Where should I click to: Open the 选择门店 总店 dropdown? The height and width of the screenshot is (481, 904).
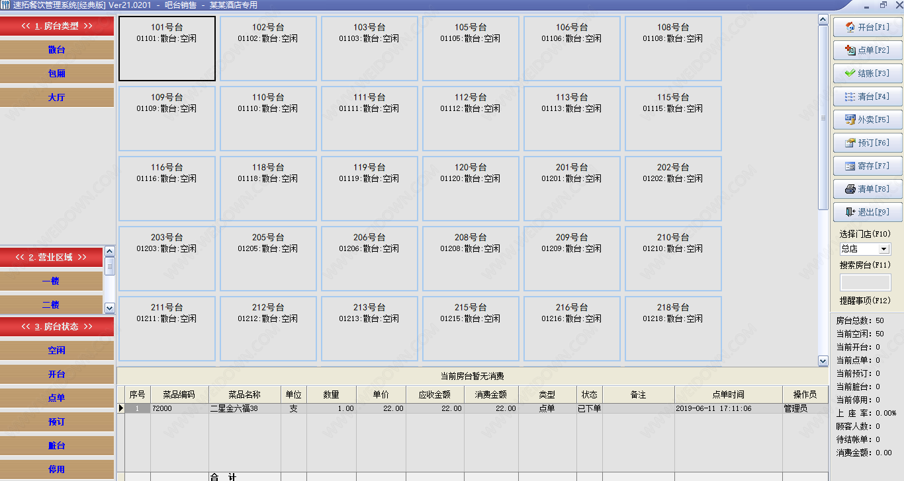pos(884,249)
